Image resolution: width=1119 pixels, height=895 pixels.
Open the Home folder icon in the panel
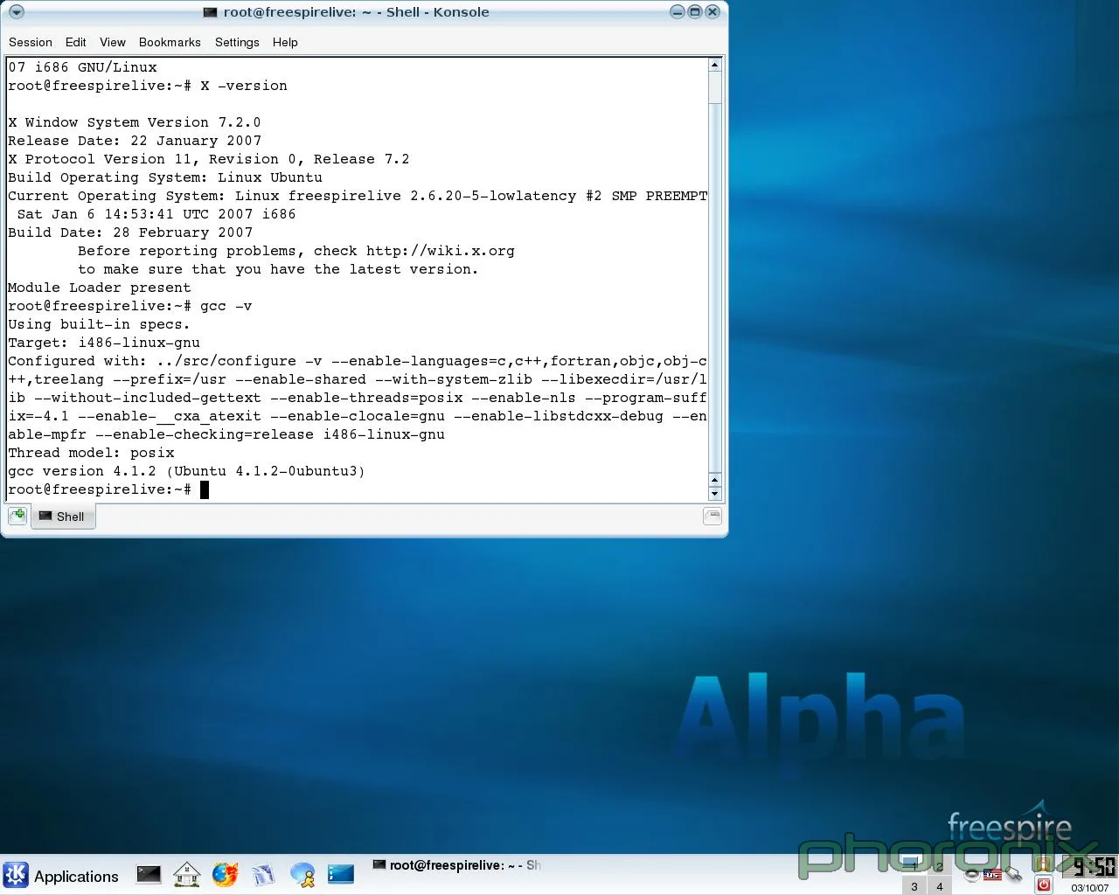[x=187, y=874]
